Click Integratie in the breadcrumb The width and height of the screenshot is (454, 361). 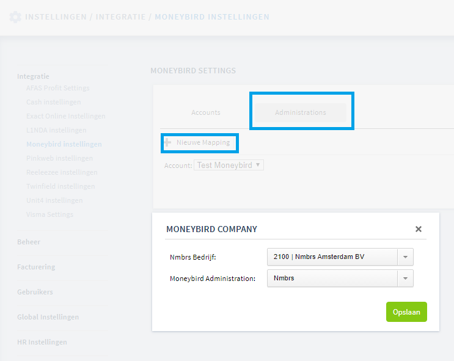(x=121, y=17)
